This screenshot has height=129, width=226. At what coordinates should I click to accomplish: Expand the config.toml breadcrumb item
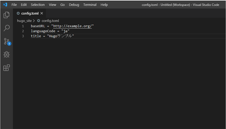point(50,21)
